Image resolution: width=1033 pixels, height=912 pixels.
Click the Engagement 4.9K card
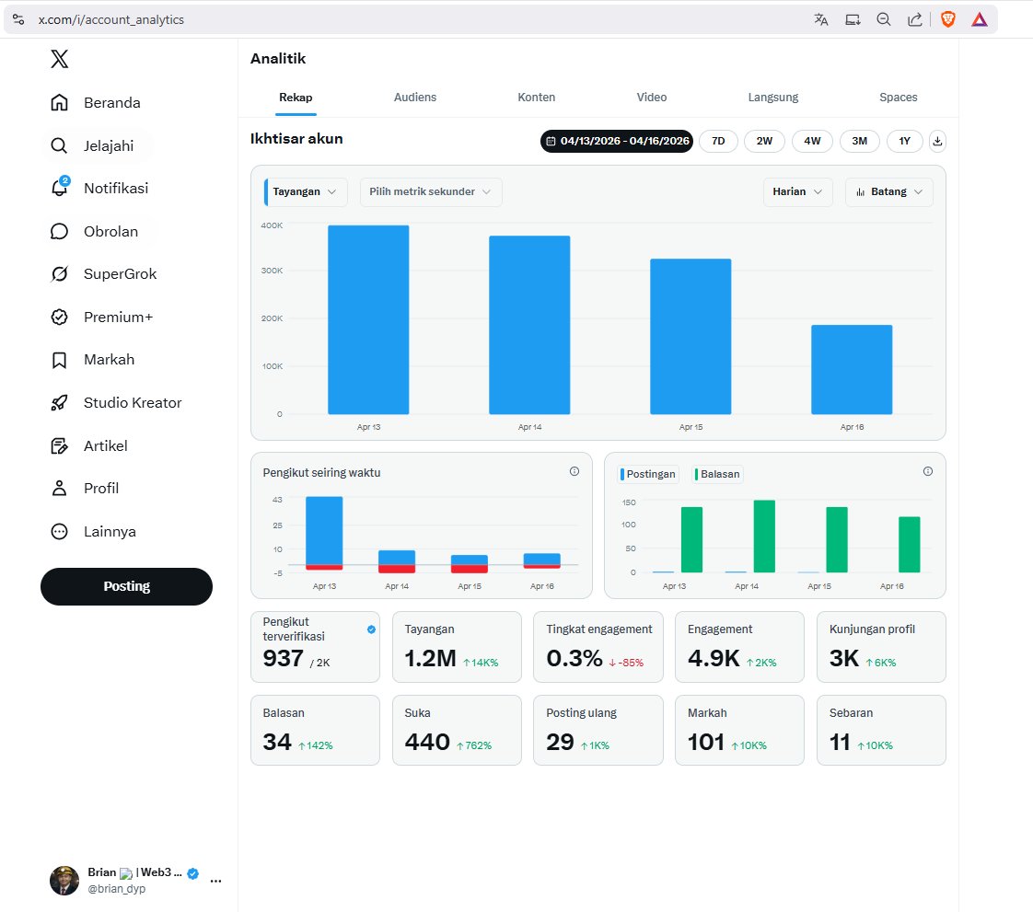coord(739,647)
